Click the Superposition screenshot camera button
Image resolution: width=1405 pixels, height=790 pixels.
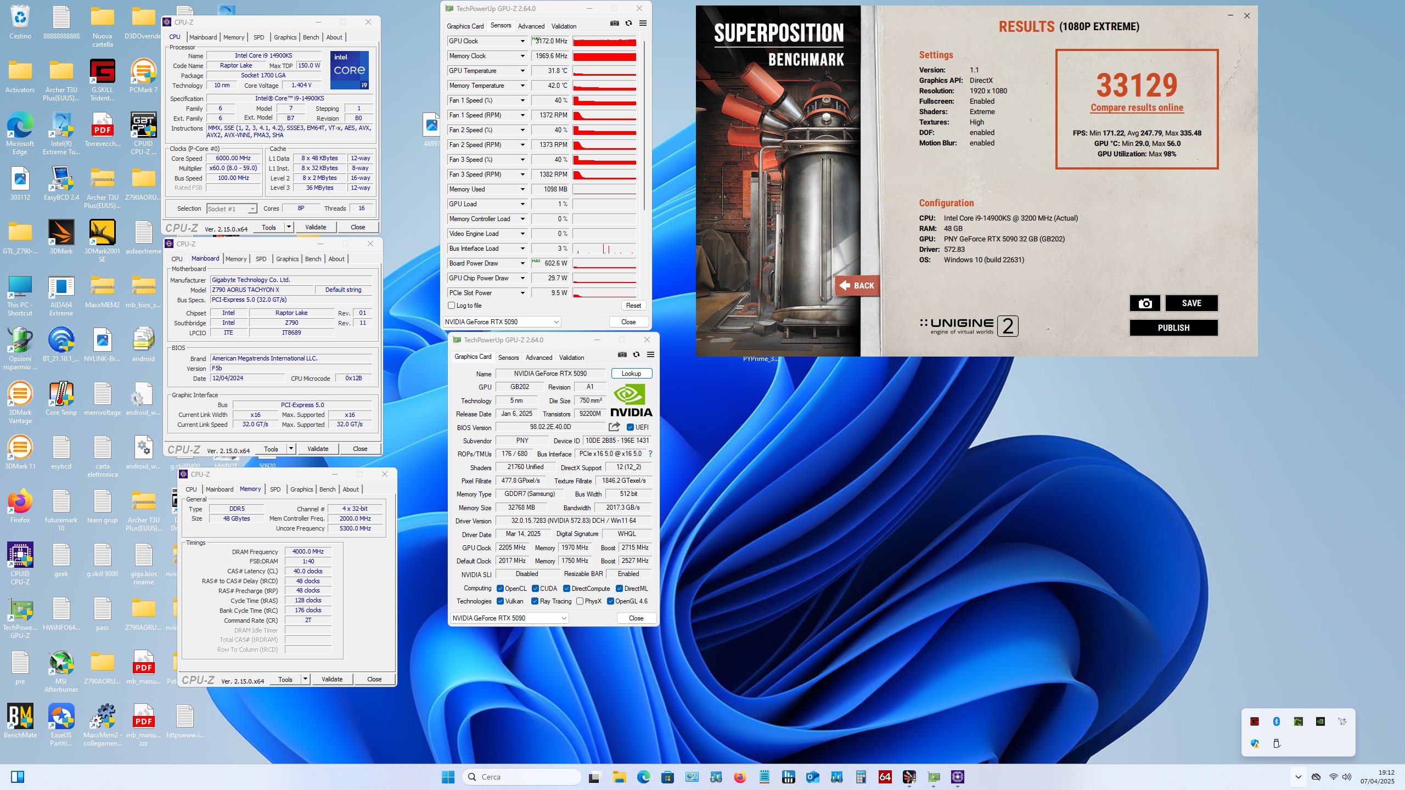1145,303
